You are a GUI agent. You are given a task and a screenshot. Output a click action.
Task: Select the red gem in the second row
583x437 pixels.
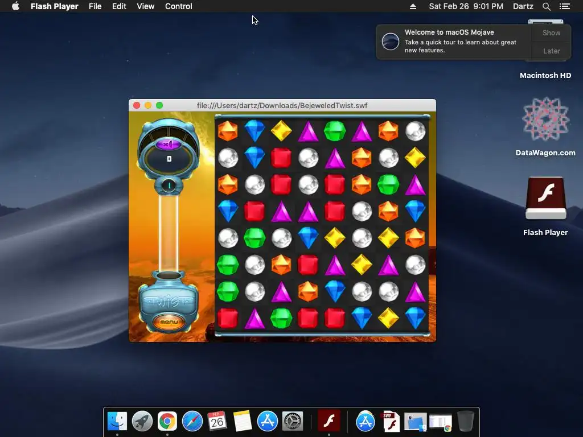(x=281, y=158)
